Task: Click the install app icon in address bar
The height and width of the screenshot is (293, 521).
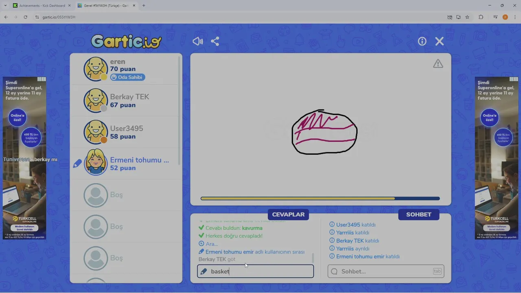Action: 458,17
